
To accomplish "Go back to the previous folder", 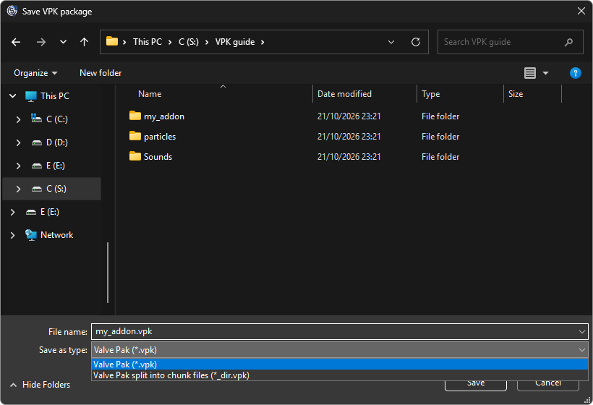I will pos(16,42).
